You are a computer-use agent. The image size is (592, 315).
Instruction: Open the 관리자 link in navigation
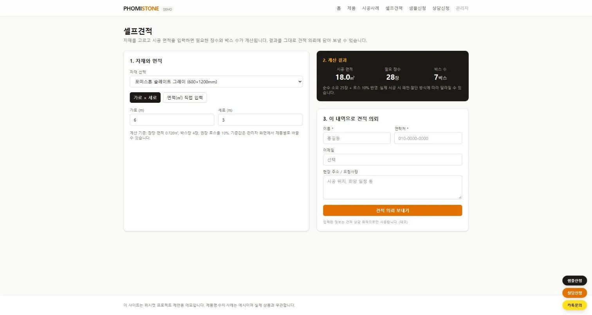coord(462,8)
